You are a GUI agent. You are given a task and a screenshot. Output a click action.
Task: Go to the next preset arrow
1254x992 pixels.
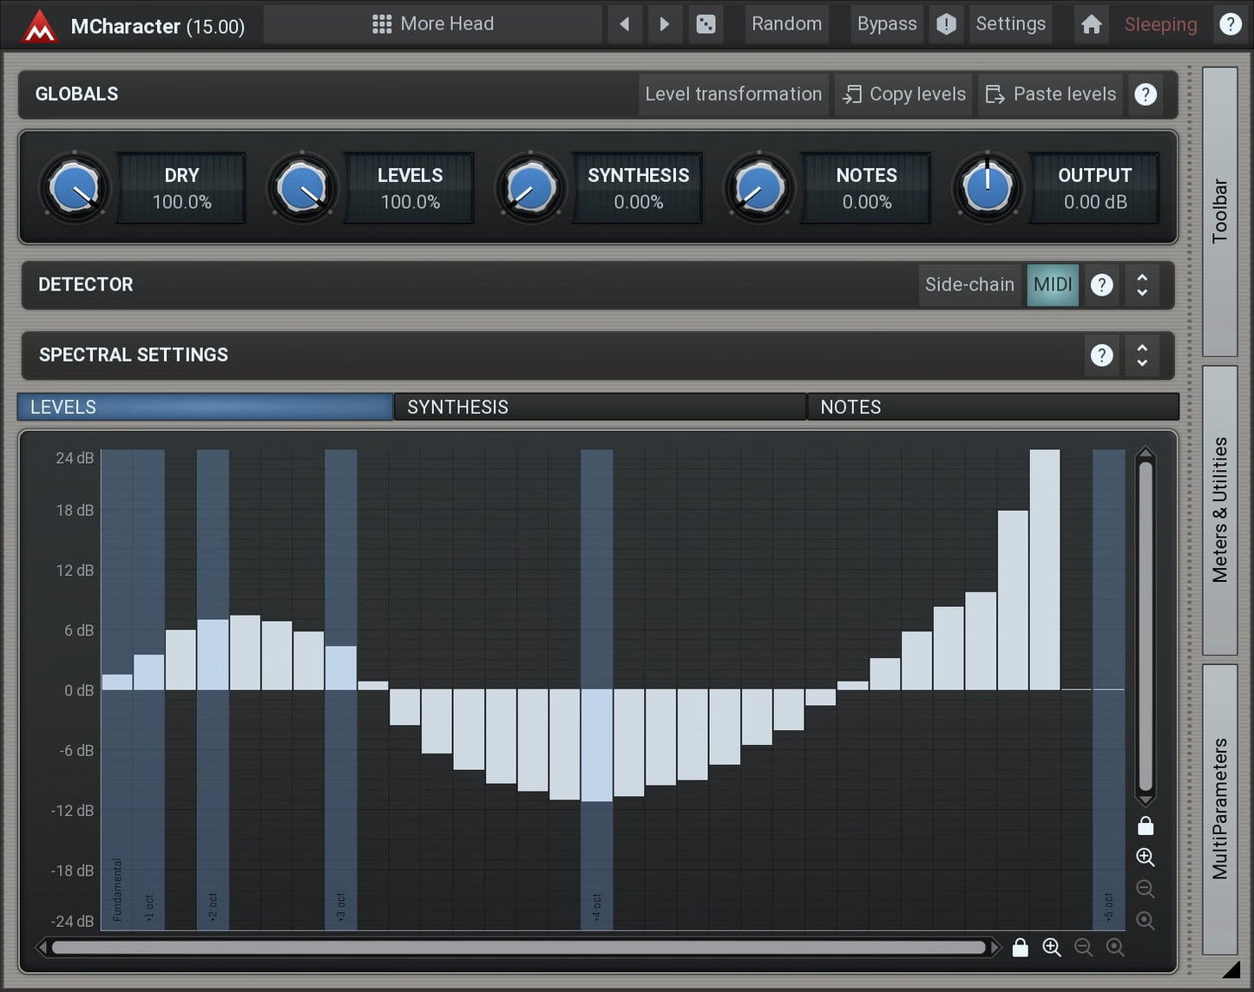tap(664, 24)
